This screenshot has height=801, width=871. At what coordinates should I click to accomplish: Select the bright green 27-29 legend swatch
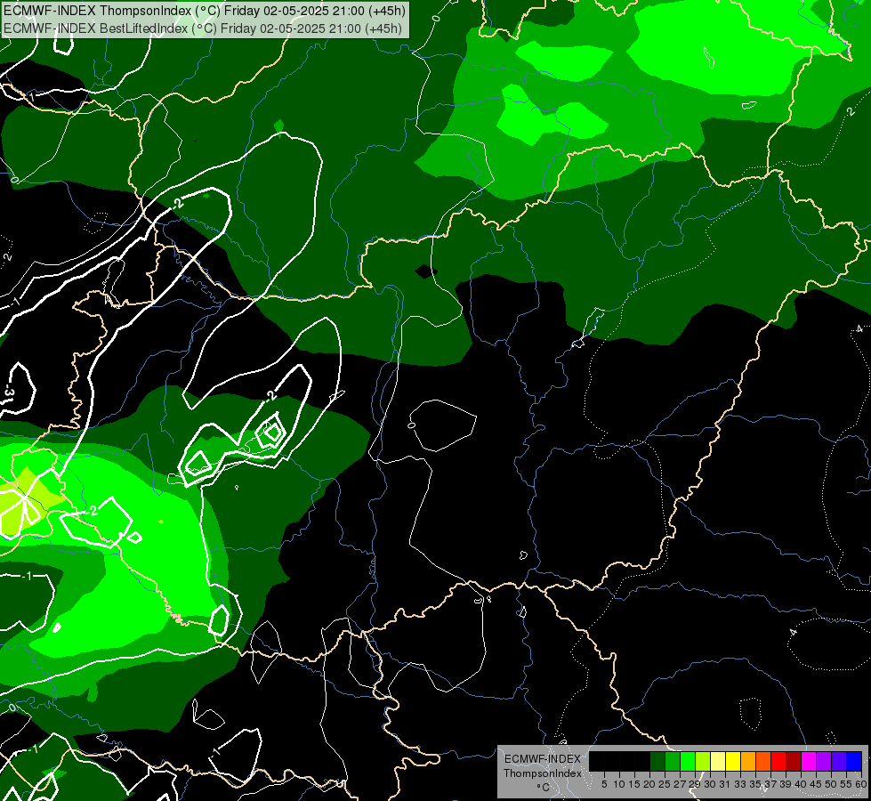click(x=688, y=761)
